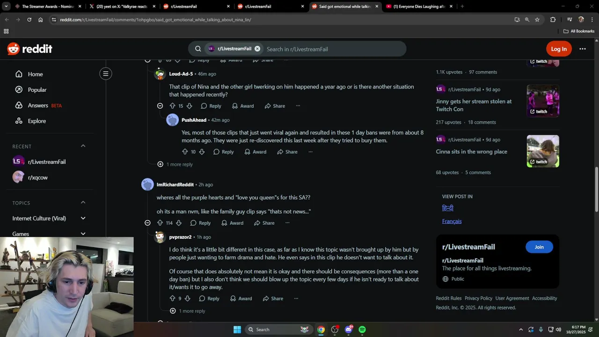Collapse the left sidebar navigation
The height and width of the screenshot is (337, 599).
click(106, 73)
